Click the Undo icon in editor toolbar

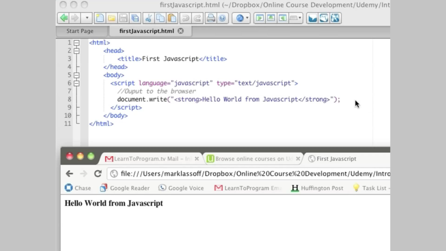point(185,18)
